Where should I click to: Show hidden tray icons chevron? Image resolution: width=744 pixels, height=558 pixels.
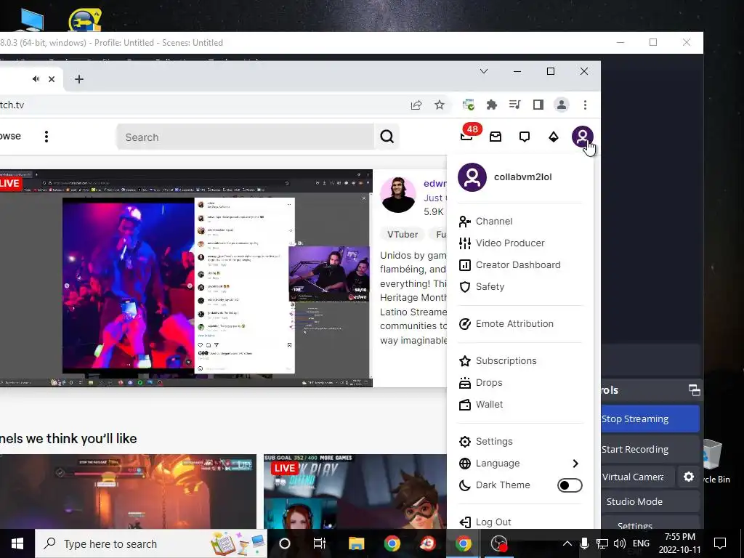point(567,543)
